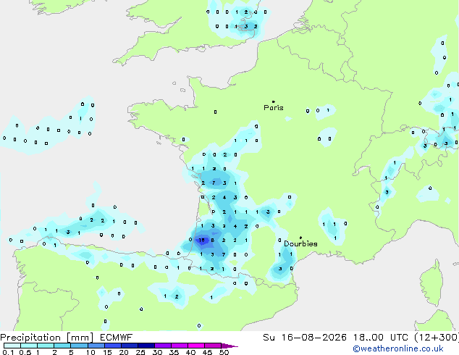Open the weatheronline.co.uk copyright link
The width and height of the screenshot is (459, 355).
pos(398,348)
